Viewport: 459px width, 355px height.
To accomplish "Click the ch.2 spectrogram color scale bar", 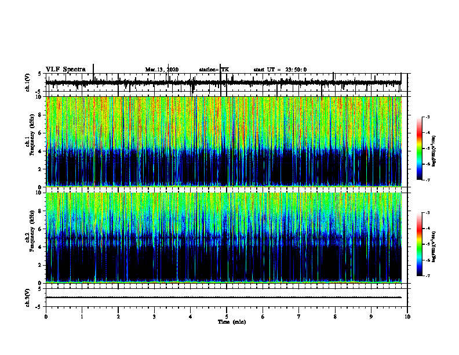I will tap(420, 244).
